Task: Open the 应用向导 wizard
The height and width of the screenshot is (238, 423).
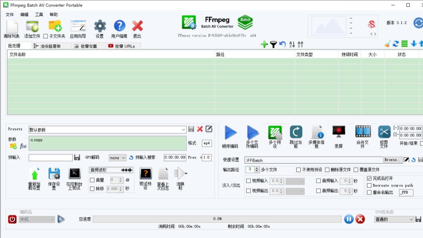Action: [x=78, y=27]
